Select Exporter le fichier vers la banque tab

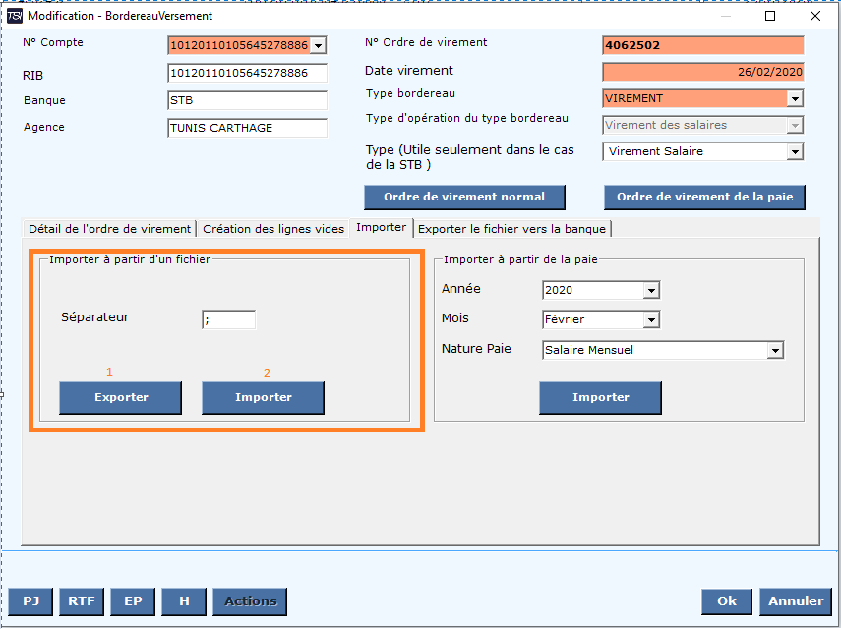(512, 228)
